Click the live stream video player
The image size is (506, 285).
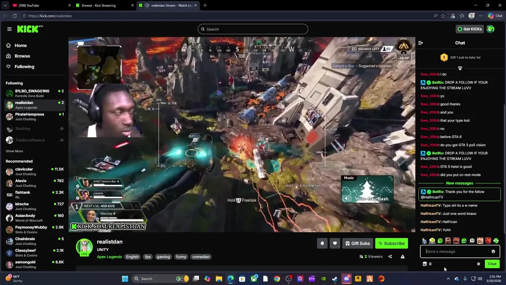[242, 135]
